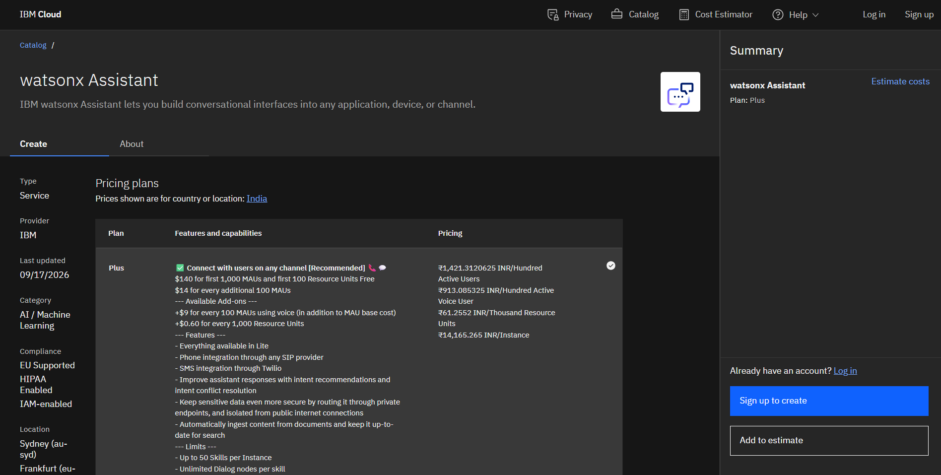This screenshot has height=475, width=941.
Task: Click the Privacy shield icon
Action: (x=553, y=15)
